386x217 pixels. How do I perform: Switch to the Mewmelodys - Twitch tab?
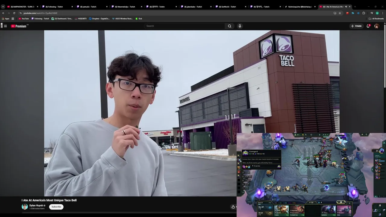pos(127,7)
